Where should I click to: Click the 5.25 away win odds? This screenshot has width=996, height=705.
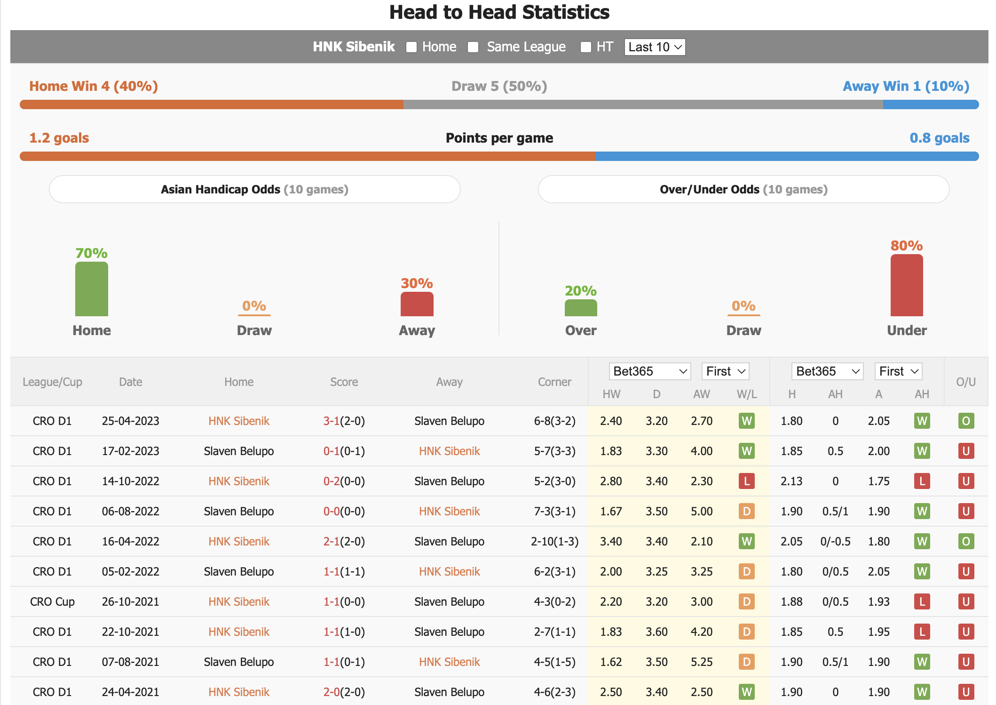(x=702, y=662)
